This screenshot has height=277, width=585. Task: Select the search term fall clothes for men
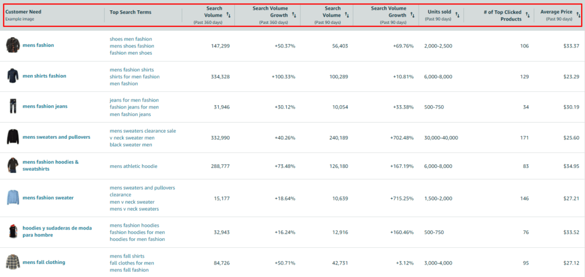tap(132, 263)
